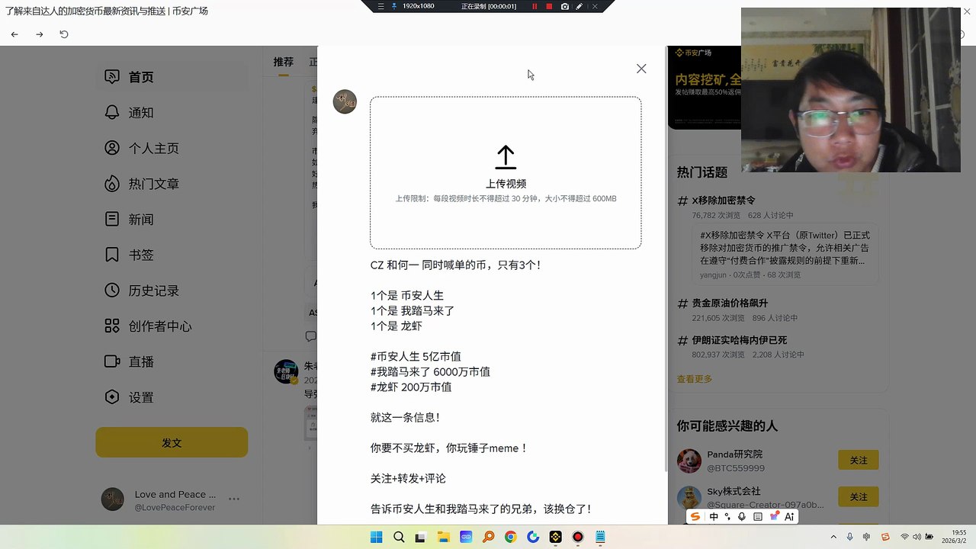Click Love and Peace account avatar
This screenshot has height=549, width=976.
pyautogui.click(x=113, y=499)
